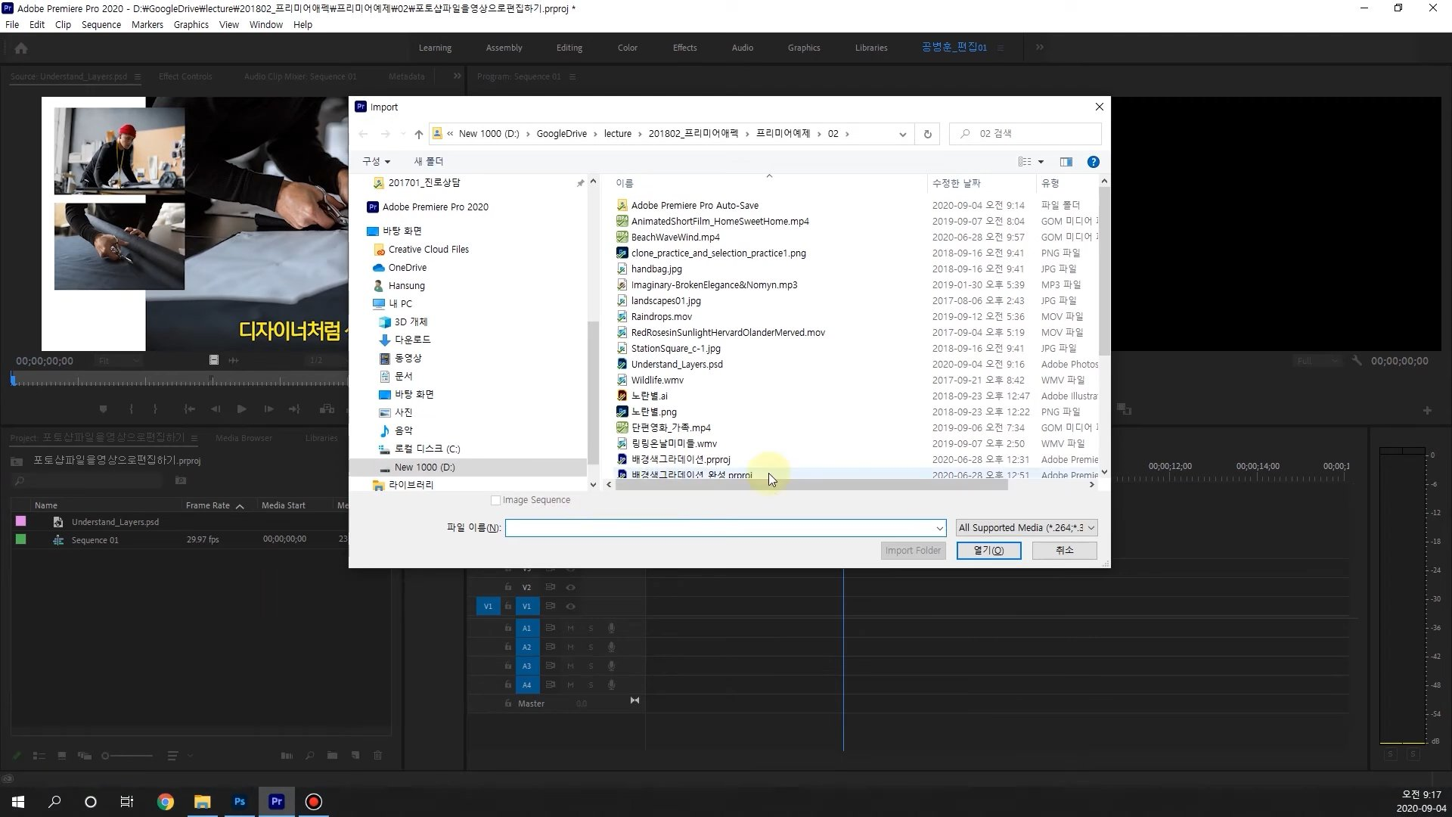
Task: Click Add Marker icon in Source monitor
Action: (x=103, y=409)
